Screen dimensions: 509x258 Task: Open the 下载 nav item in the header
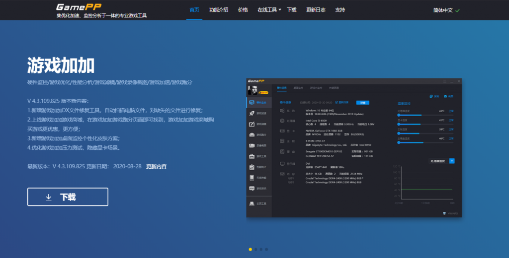pyautogui.click(x=291, y=10)
